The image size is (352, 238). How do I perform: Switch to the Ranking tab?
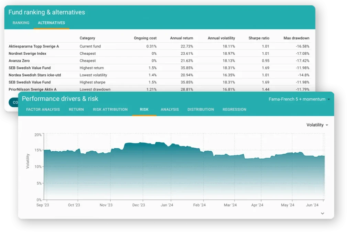point(21,23)
